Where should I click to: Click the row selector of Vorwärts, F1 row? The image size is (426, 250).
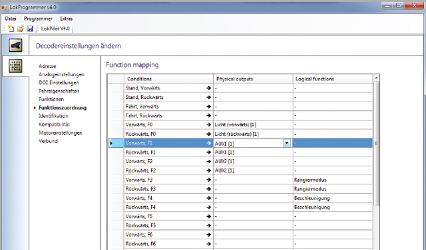click(116, 143)
